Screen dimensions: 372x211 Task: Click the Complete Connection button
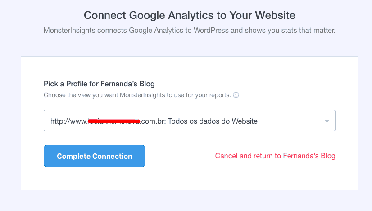click(95, 156)
